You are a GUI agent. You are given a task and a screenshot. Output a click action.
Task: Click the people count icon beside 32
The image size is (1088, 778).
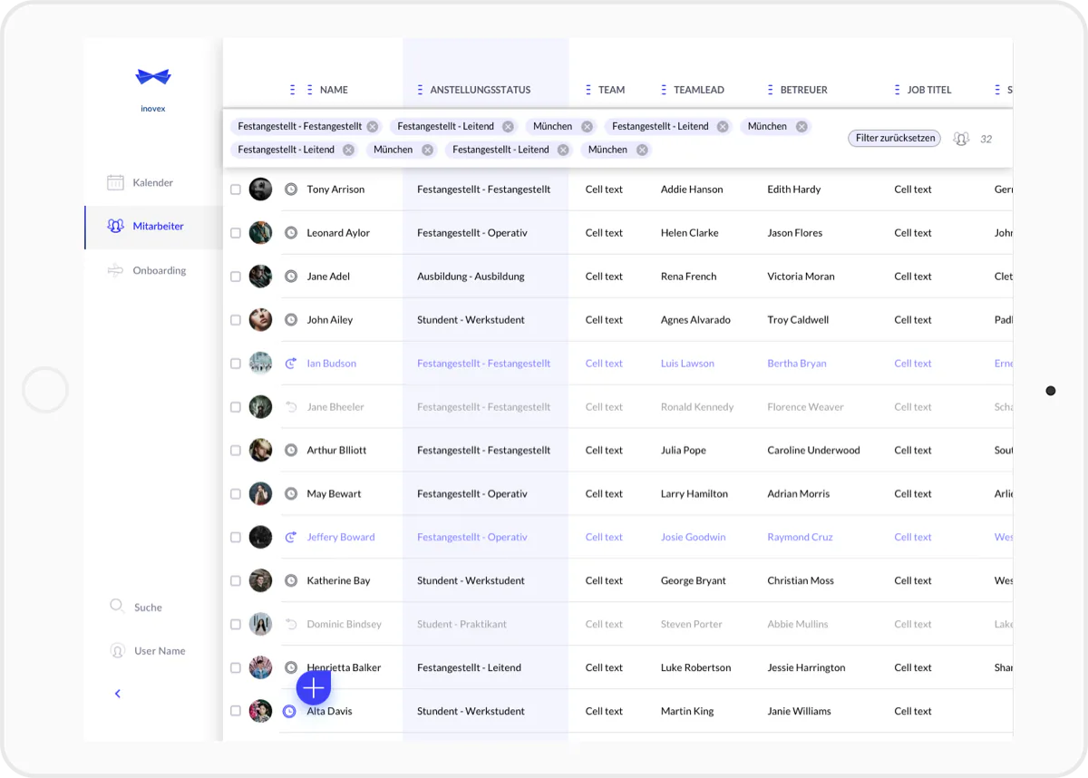(961, 139)
